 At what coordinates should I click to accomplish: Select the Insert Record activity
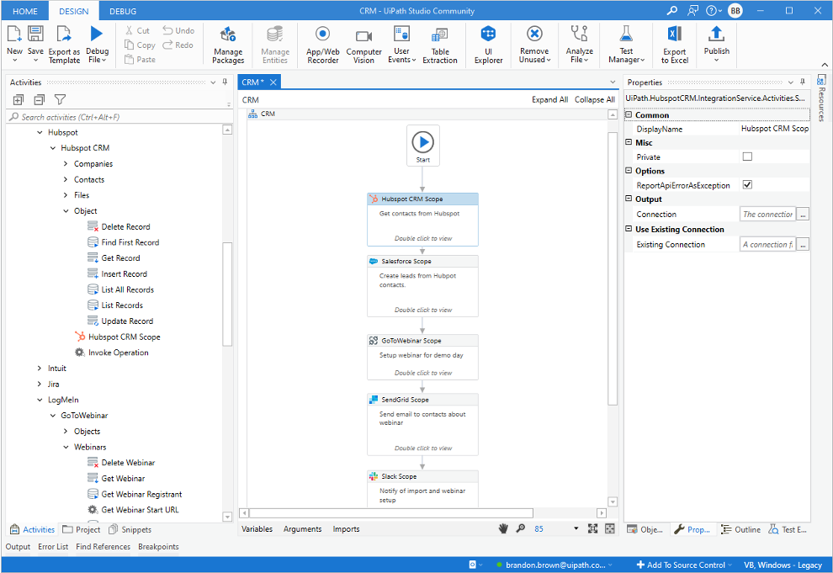click(x=118, y=274)
